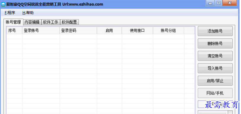Open the F.程序 menu
241x114 pixels.
coord(10,13)
